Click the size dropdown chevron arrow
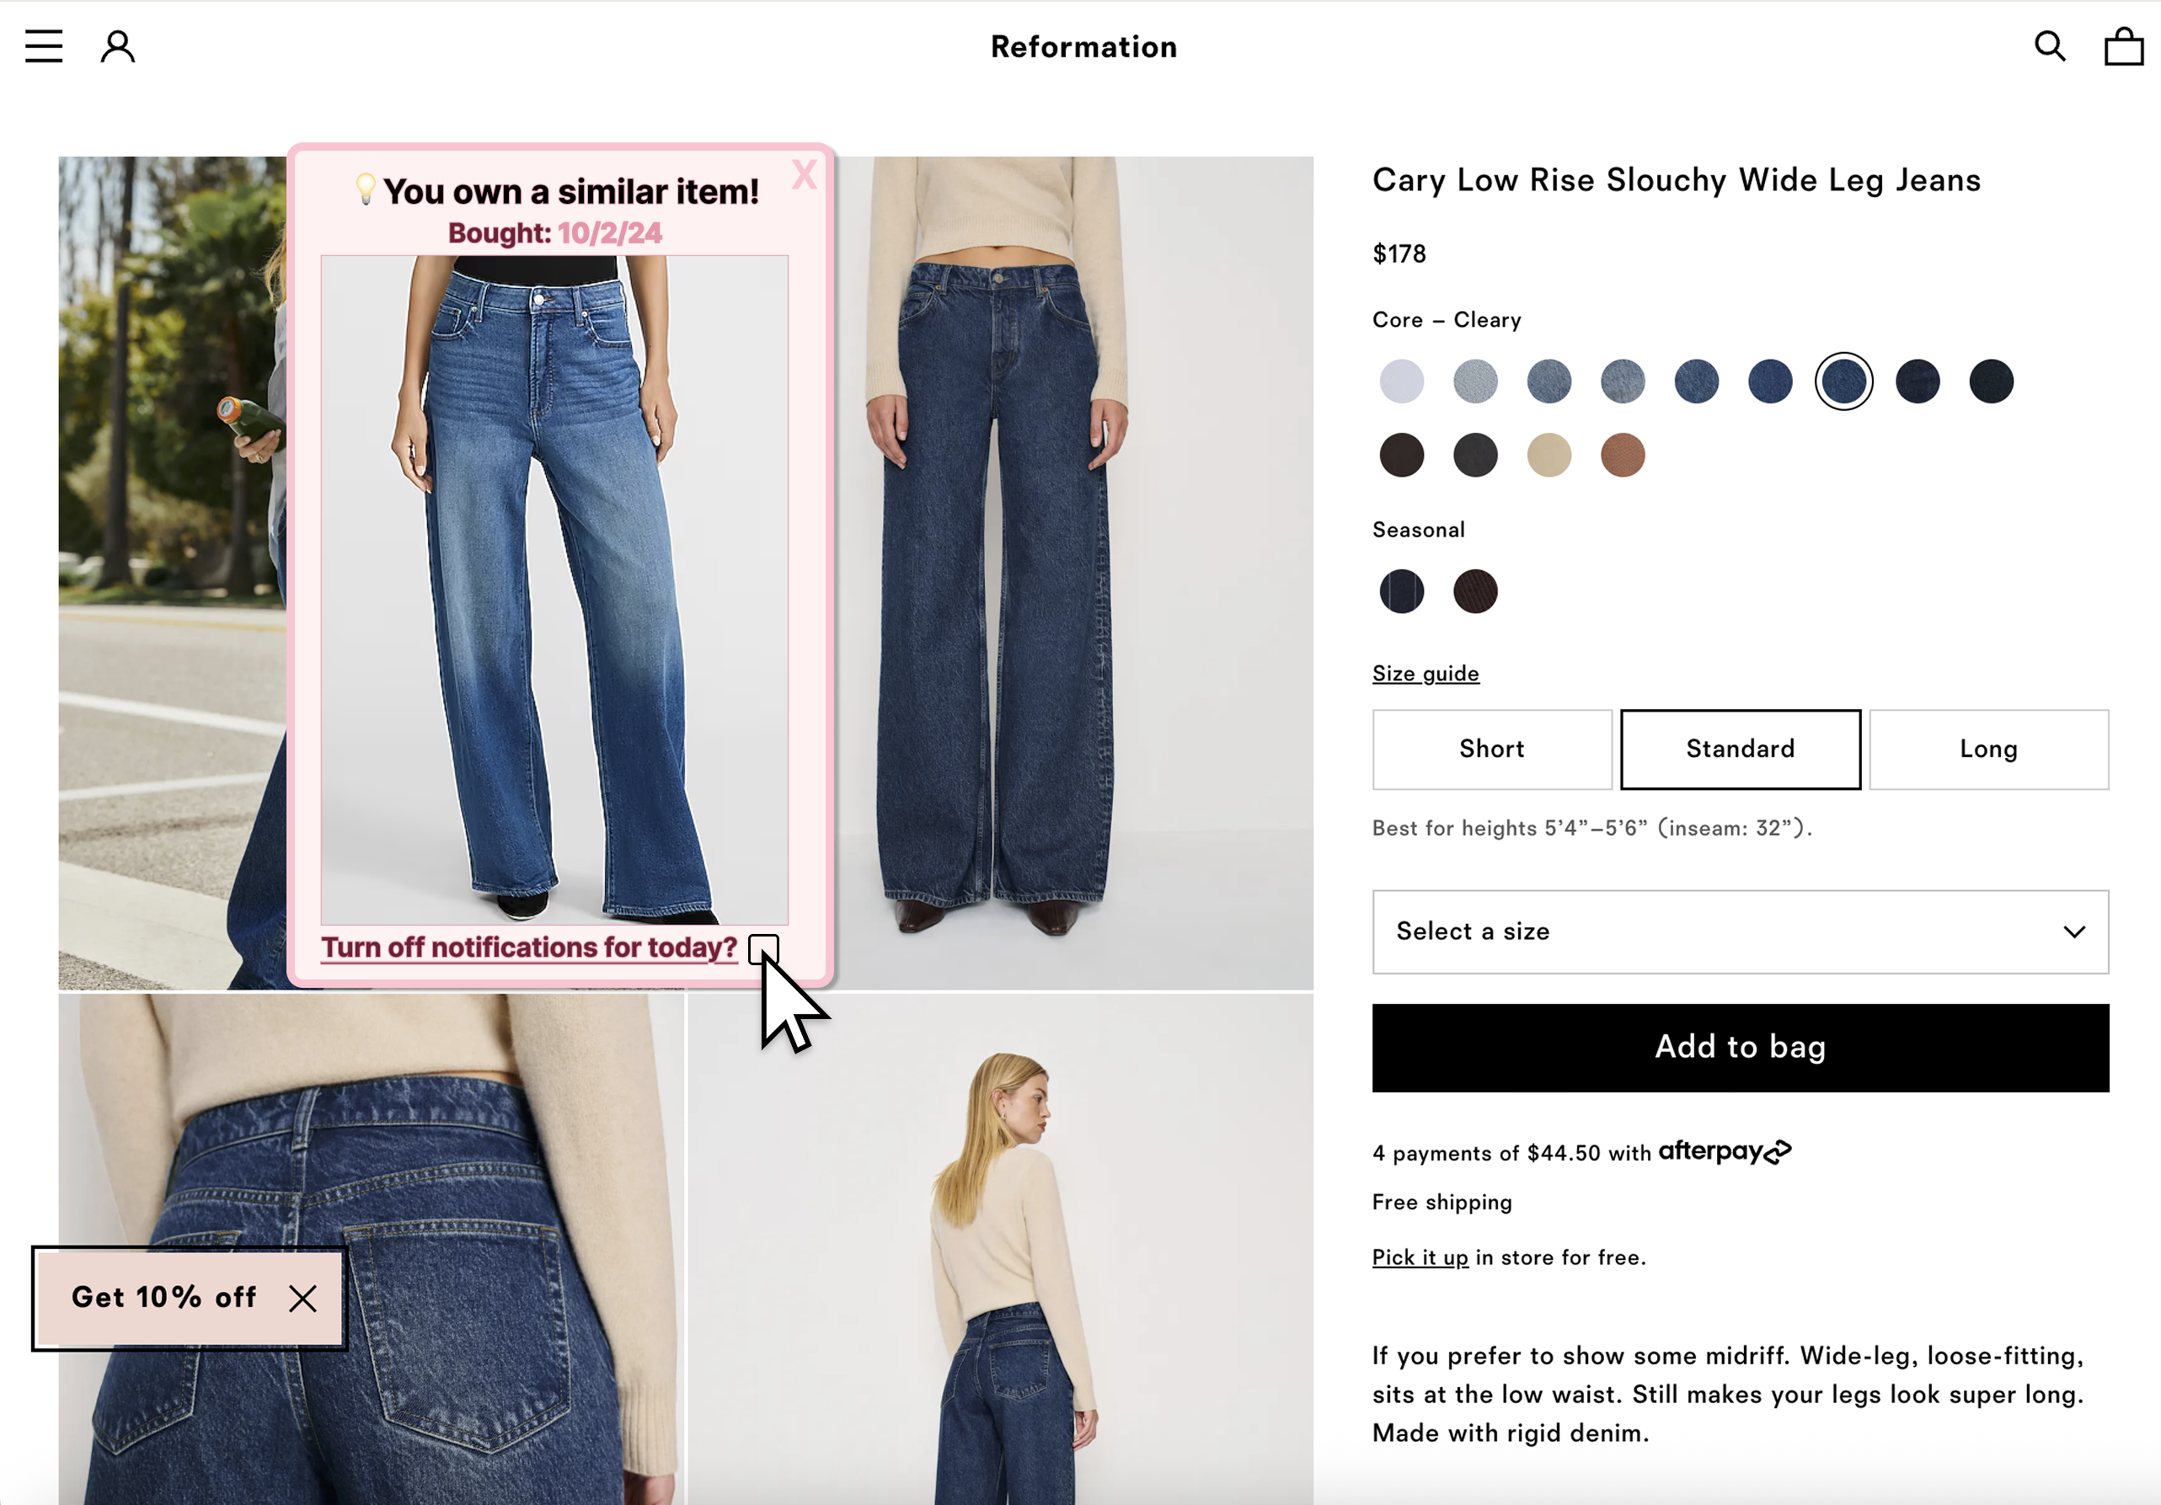The image size is (2161, 1505). 2074,932
